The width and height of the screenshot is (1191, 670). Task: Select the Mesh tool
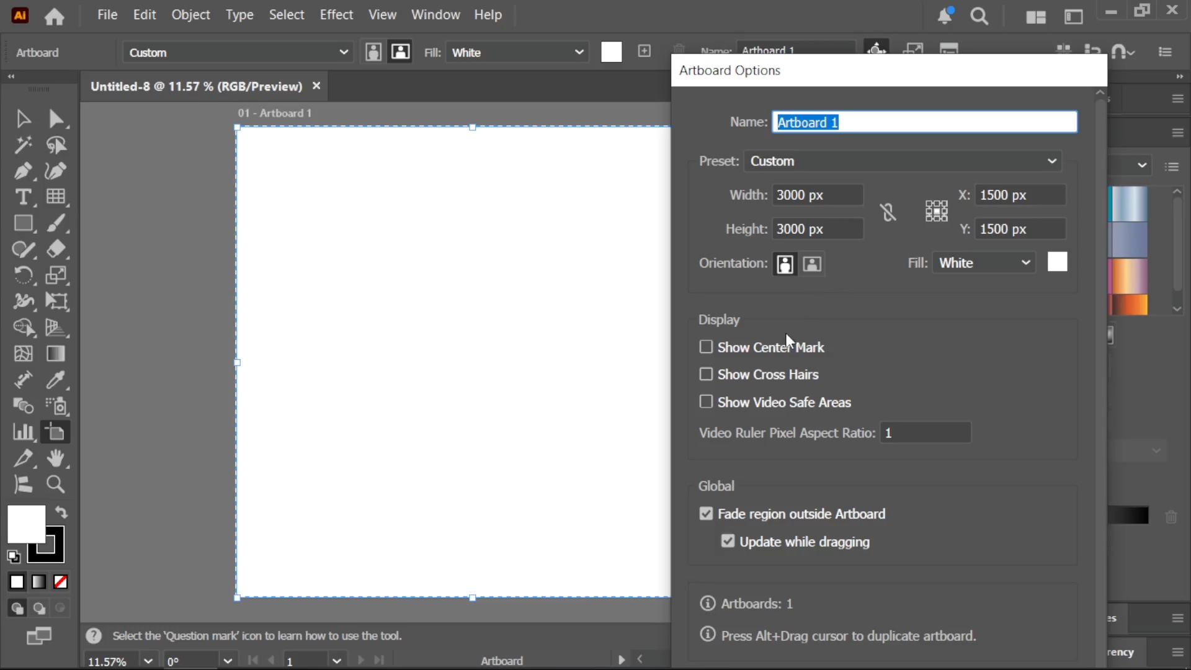click(23, 354)
